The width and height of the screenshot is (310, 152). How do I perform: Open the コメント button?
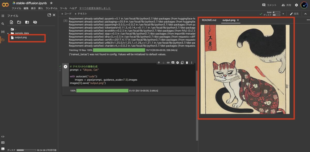point(269,5)
